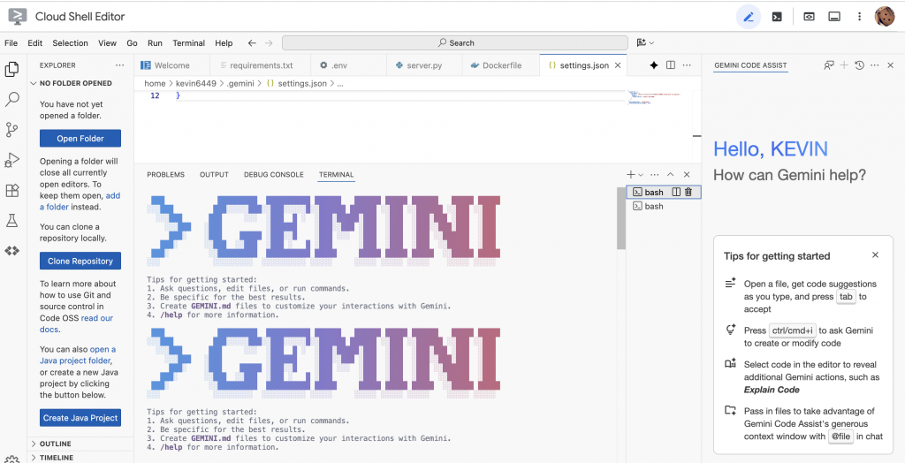Viewport: 905px width, 463px height.
Task: Open the Search view in activity bar
Action: (x=11, y=99)
